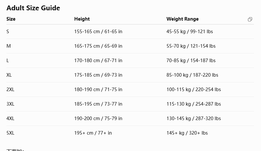
Task: Select the 3XL size cell
Action: point(10,104)
